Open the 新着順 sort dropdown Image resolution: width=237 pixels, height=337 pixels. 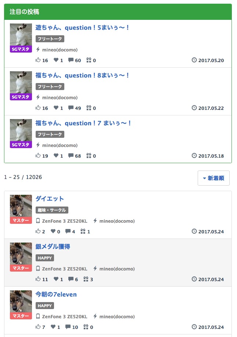point(213,178)
